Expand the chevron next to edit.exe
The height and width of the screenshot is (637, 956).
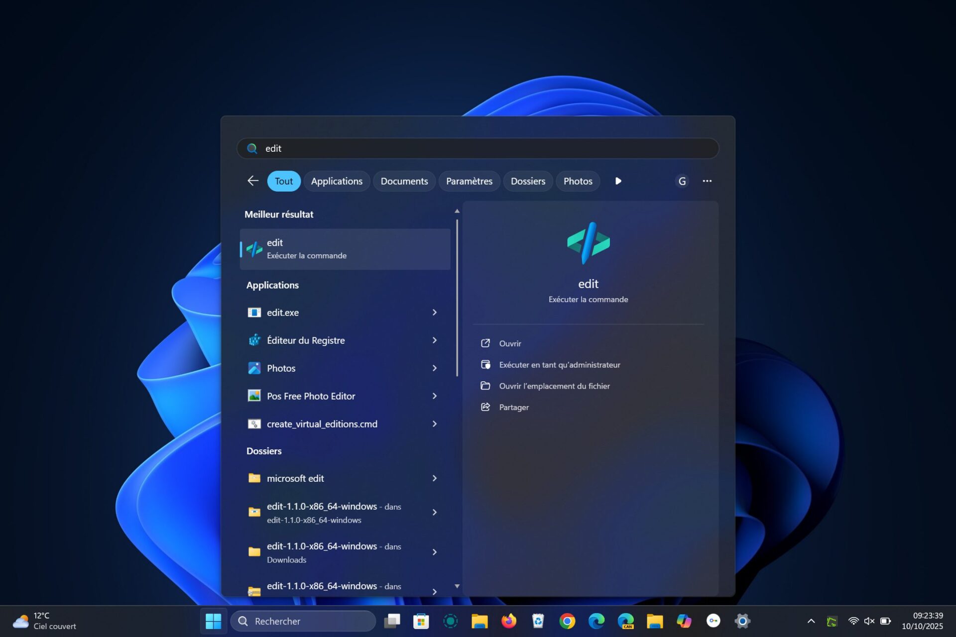pyautogui.click(x=435, y=313)
